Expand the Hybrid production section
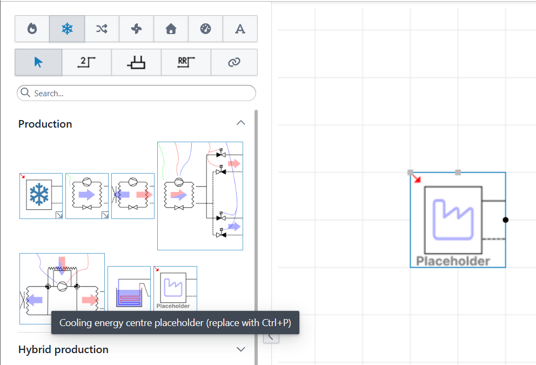The width and height of the screenshot is (536, 365). [x=241, y=349]
